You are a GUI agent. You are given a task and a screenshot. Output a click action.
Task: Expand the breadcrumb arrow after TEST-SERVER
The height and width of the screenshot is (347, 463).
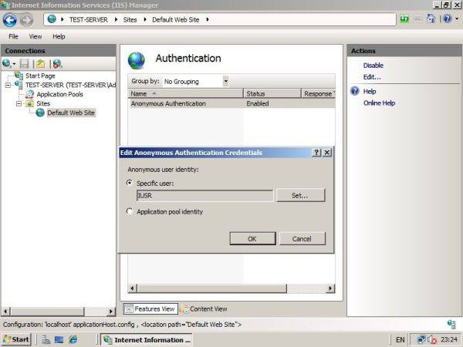pyautogui.click(x=116, y=19)
